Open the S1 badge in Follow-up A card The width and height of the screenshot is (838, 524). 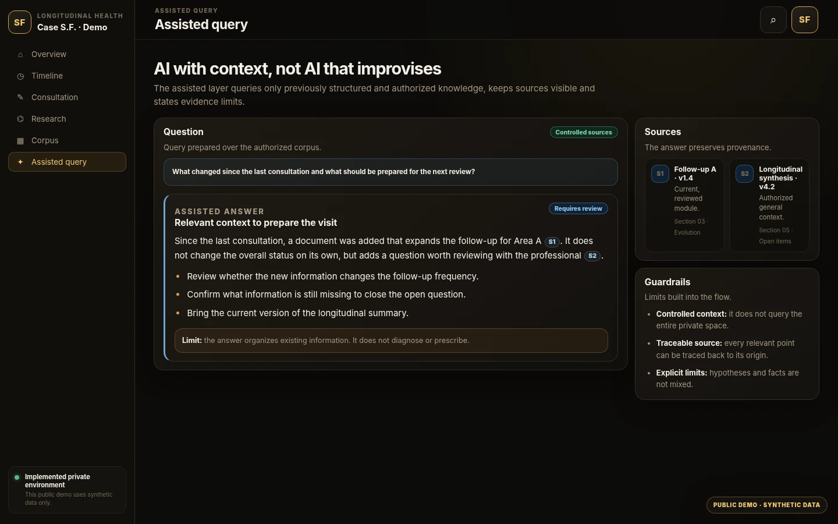click(660, 174)
